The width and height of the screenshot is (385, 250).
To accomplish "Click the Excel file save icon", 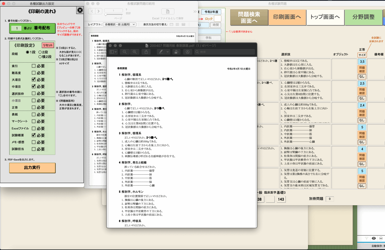I will [x=168, y=11].
